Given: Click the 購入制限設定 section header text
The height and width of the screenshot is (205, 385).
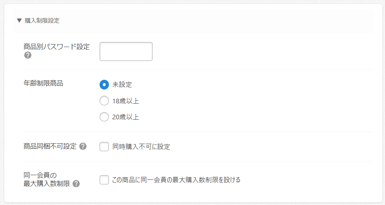Looking at the screenshot, I should (x=42, y=20).
